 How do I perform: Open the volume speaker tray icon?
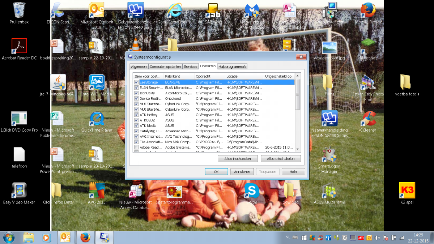tap(378, 238)
